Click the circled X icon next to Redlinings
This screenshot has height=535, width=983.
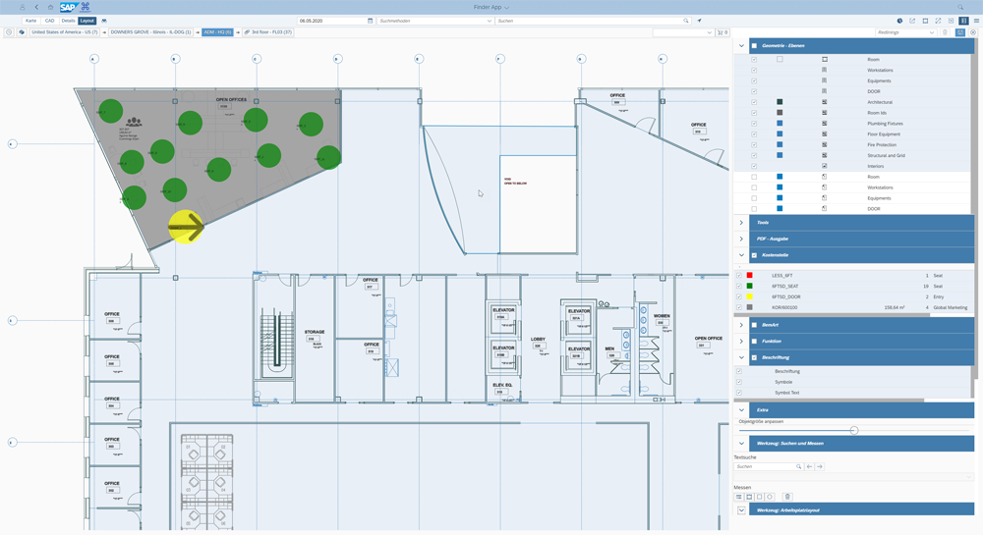[x=973, y=32]
